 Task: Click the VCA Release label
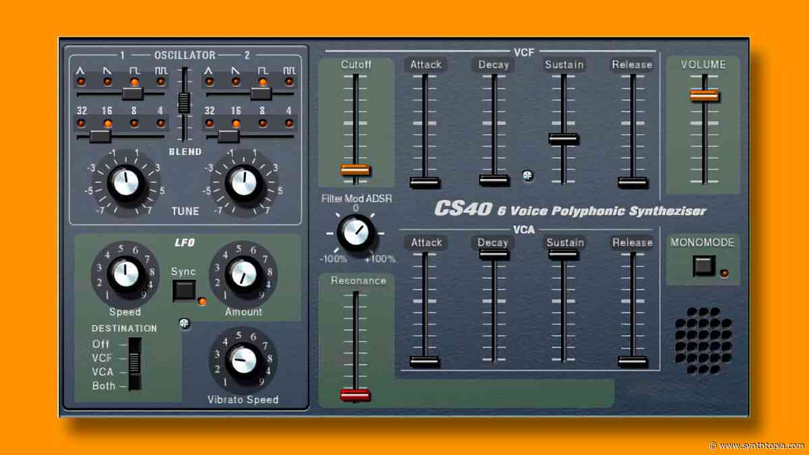(632, 242)
